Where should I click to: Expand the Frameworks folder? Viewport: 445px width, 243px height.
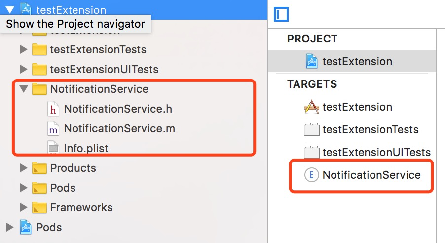click(23, 207)
